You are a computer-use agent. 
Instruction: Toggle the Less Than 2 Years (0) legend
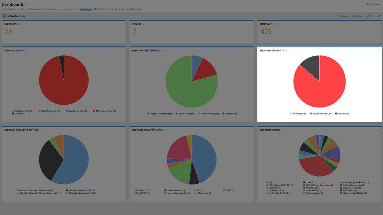[49, 111]
